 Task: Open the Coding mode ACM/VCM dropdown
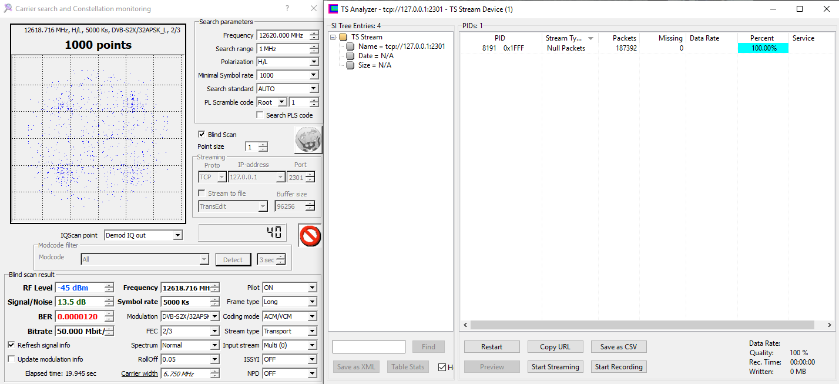312,316
